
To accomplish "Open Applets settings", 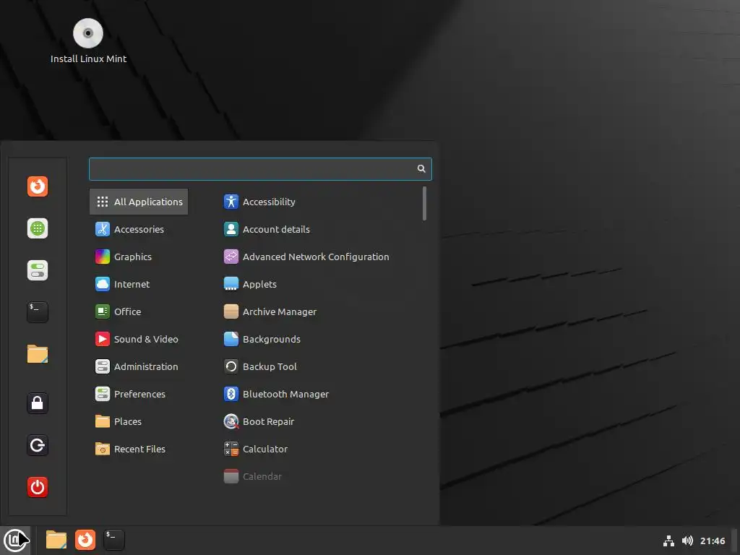I will click(x=319, y=284).
